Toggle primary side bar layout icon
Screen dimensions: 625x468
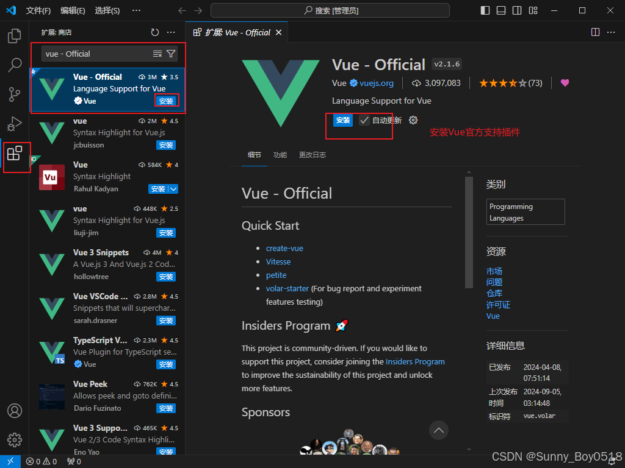[x=485, y=11]
